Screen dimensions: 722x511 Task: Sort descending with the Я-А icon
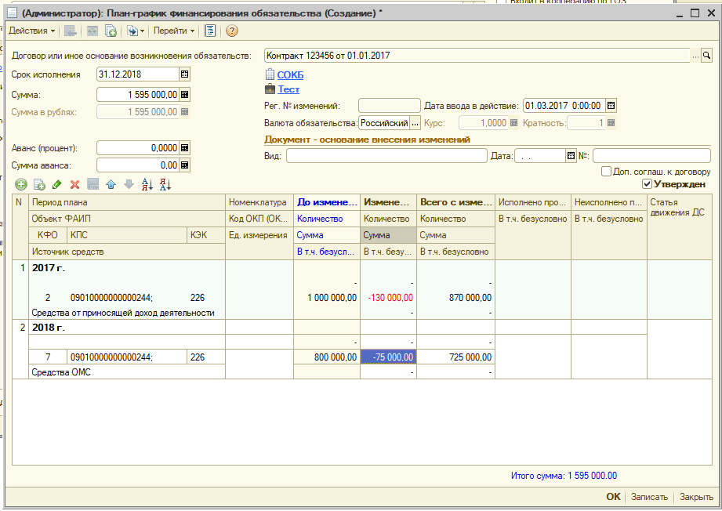pos(165,184)
